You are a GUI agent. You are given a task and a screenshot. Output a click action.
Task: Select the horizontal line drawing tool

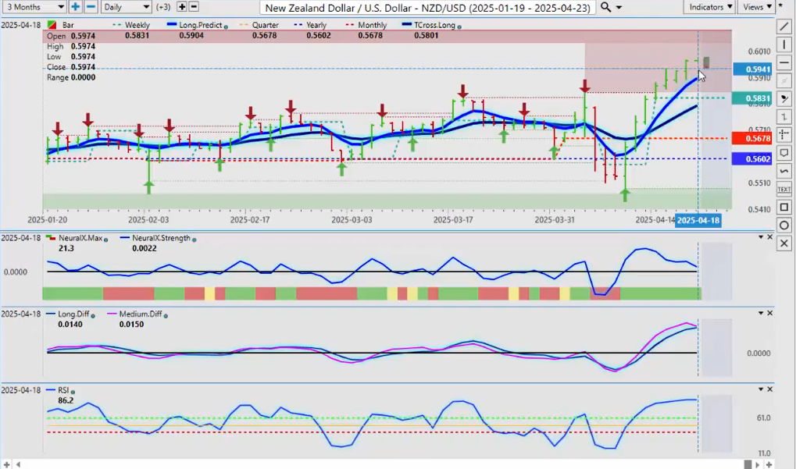tap(784, 63)
